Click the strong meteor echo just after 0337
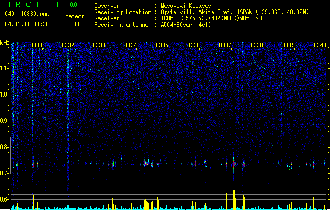The height and width of the screenshot is (210, 331). 234,164
